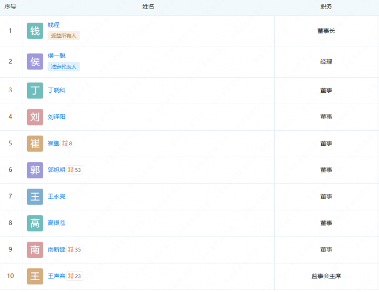Open the profile link for 钱程
This screenshot has height=292, width=379.
click(54, 25)
